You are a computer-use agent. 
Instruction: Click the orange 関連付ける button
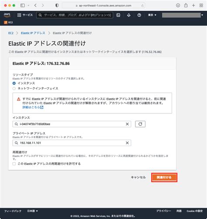coord(164,177)
